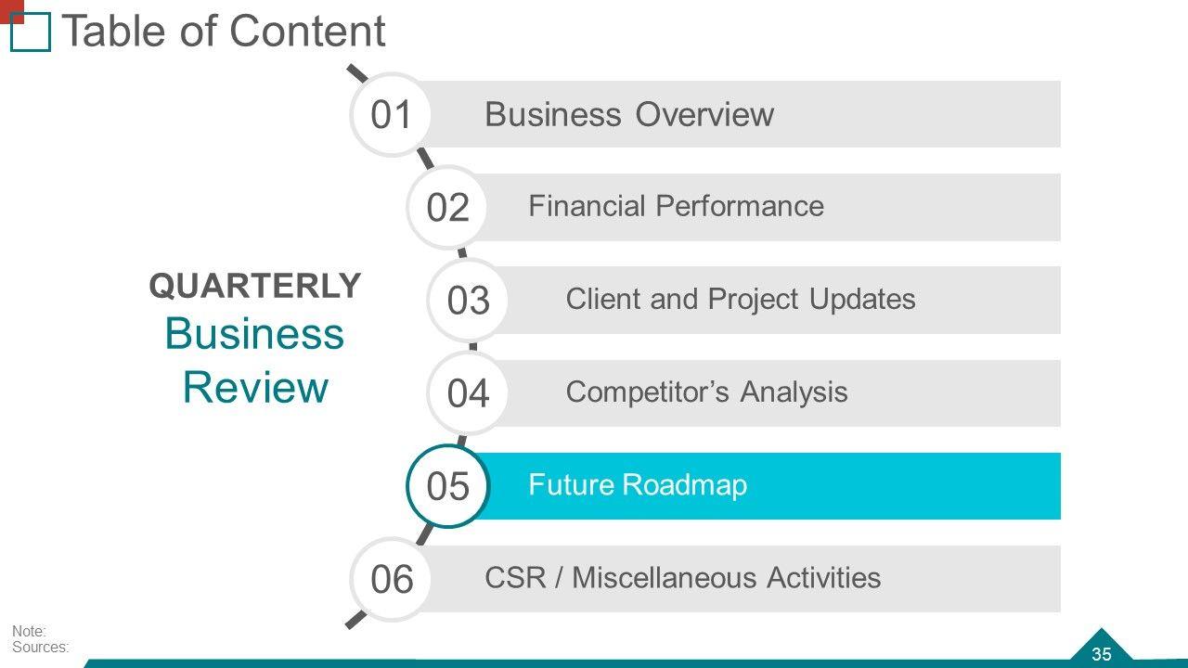The image size is (1188, 668).
Task: Click the Note label in footer
Action: point(29,632)
